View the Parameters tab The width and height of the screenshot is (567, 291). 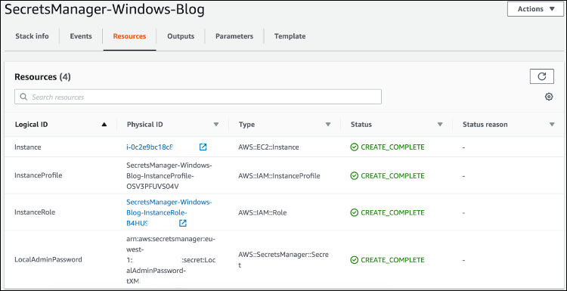tap(234, 36)
